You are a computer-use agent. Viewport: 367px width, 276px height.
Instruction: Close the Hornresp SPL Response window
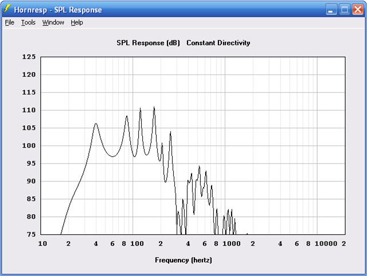click(x=358, y=10)
